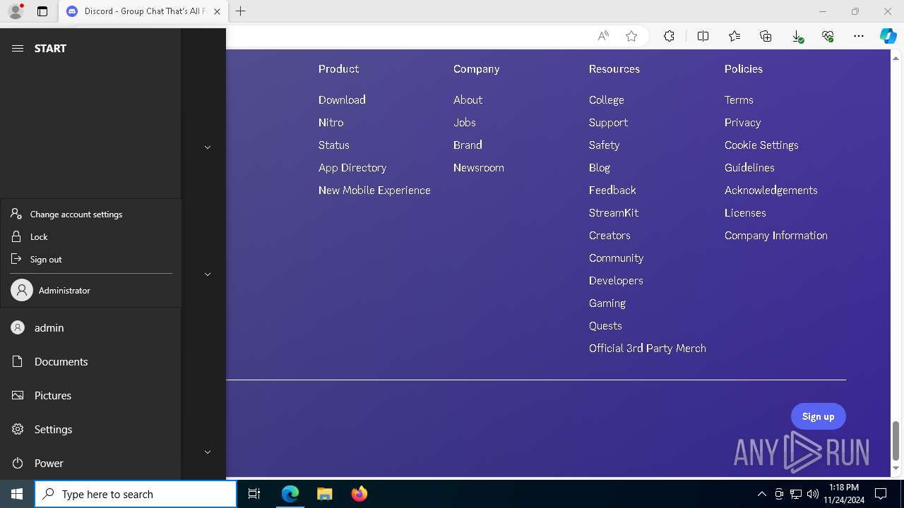Click the Sign up button
The image size is (904, 508).
pyautogui.click(x=818, y=416)
